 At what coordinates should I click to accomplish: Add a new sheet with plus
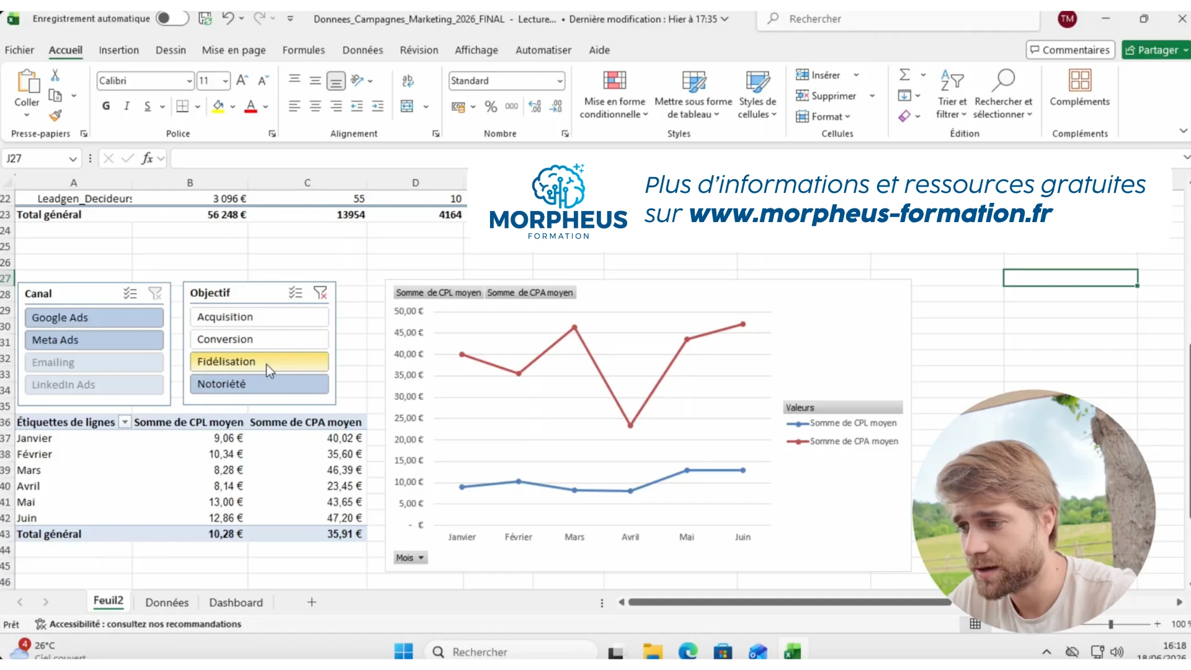click(311, 602)
